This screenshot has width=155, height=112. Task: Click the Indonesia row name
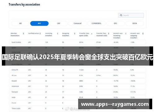click(15, 86)
